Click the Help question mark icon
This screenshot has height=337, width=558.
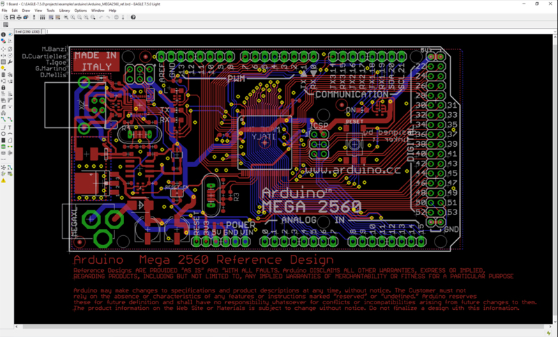point(133,17)
